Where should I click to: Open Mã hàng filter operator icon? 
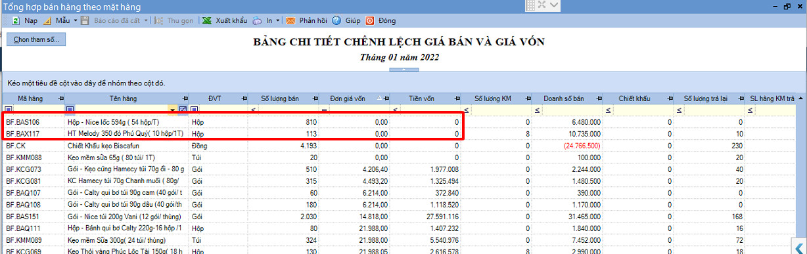point(9,109)
